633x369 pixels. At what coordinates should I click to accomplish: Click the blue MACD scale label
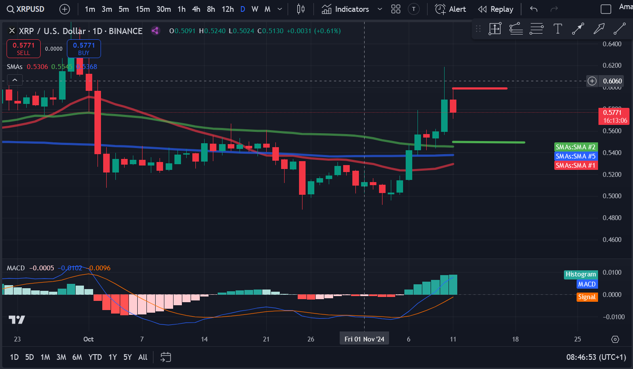click(x=587, y=284)
